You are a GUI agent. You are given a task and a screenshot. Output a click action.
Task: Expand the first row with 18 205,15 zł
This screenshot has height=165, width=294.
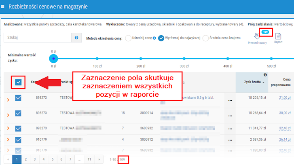(x=8, y=98)
